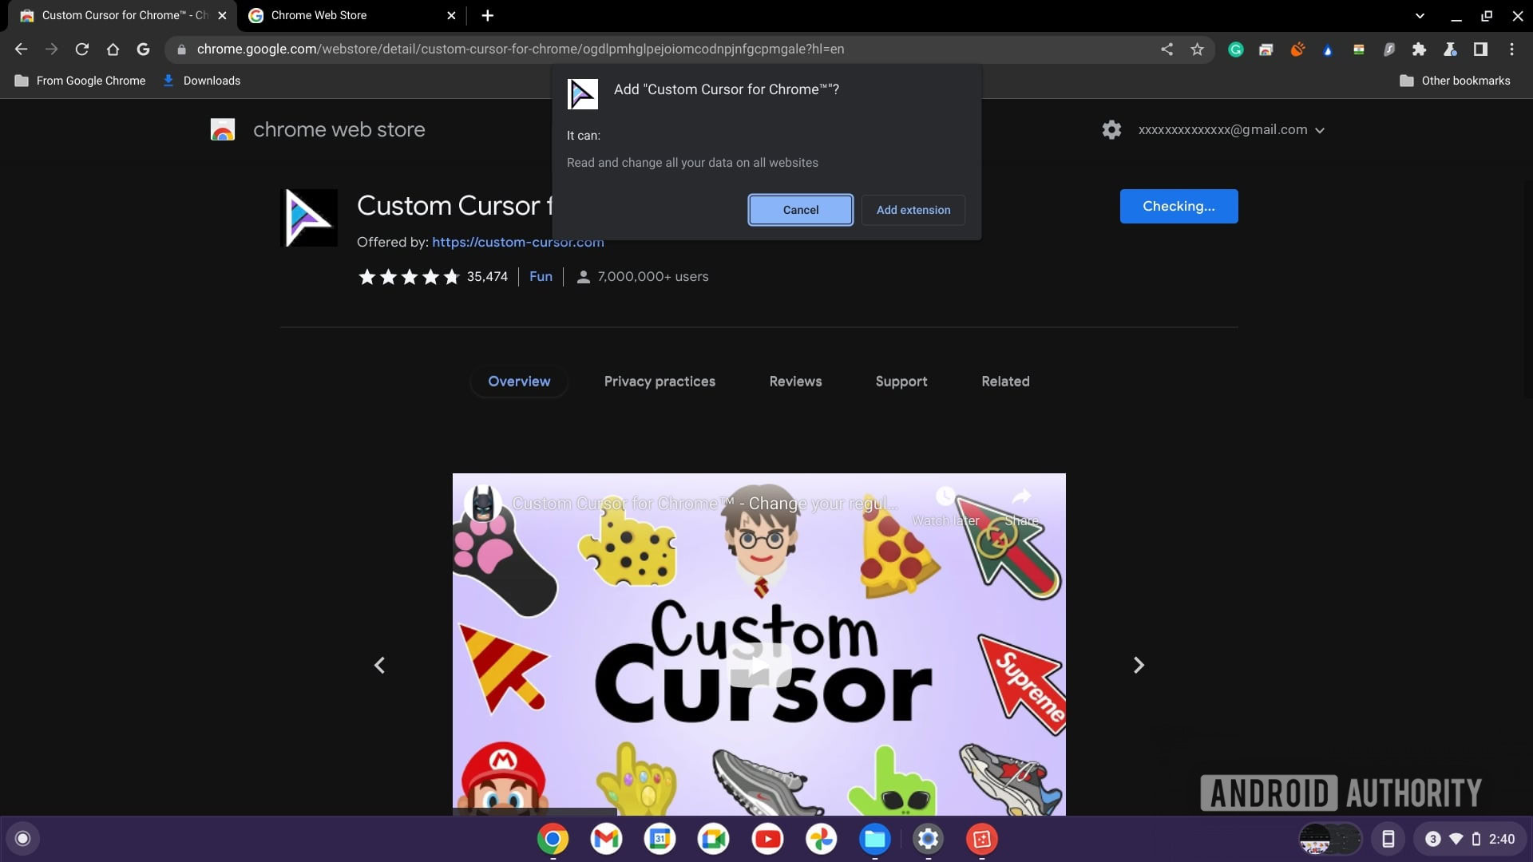1533x862 pixels.
Task: Click the Brave Shield icon in toolbar
Action: pos(1328,49)
